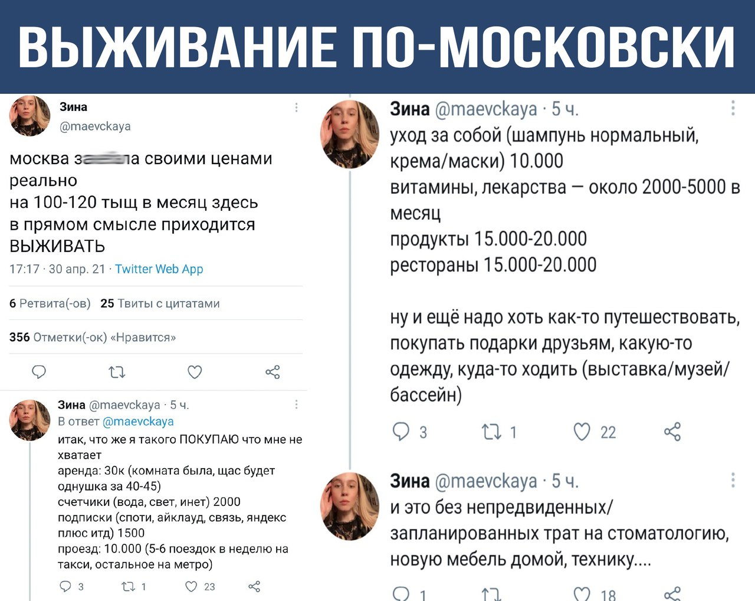
Task: Reply to the self-care tweet with 3 replies
Action: pos(401,432)
